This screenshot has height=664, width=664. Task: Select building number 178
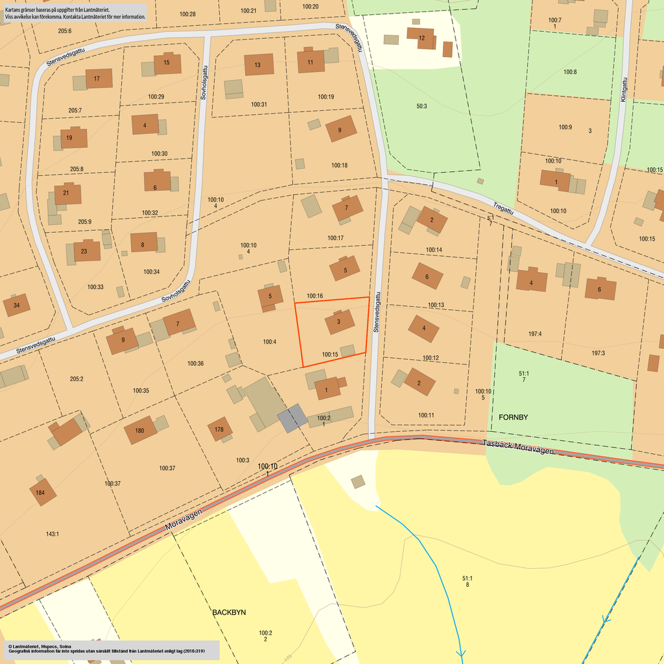point(219,429)
